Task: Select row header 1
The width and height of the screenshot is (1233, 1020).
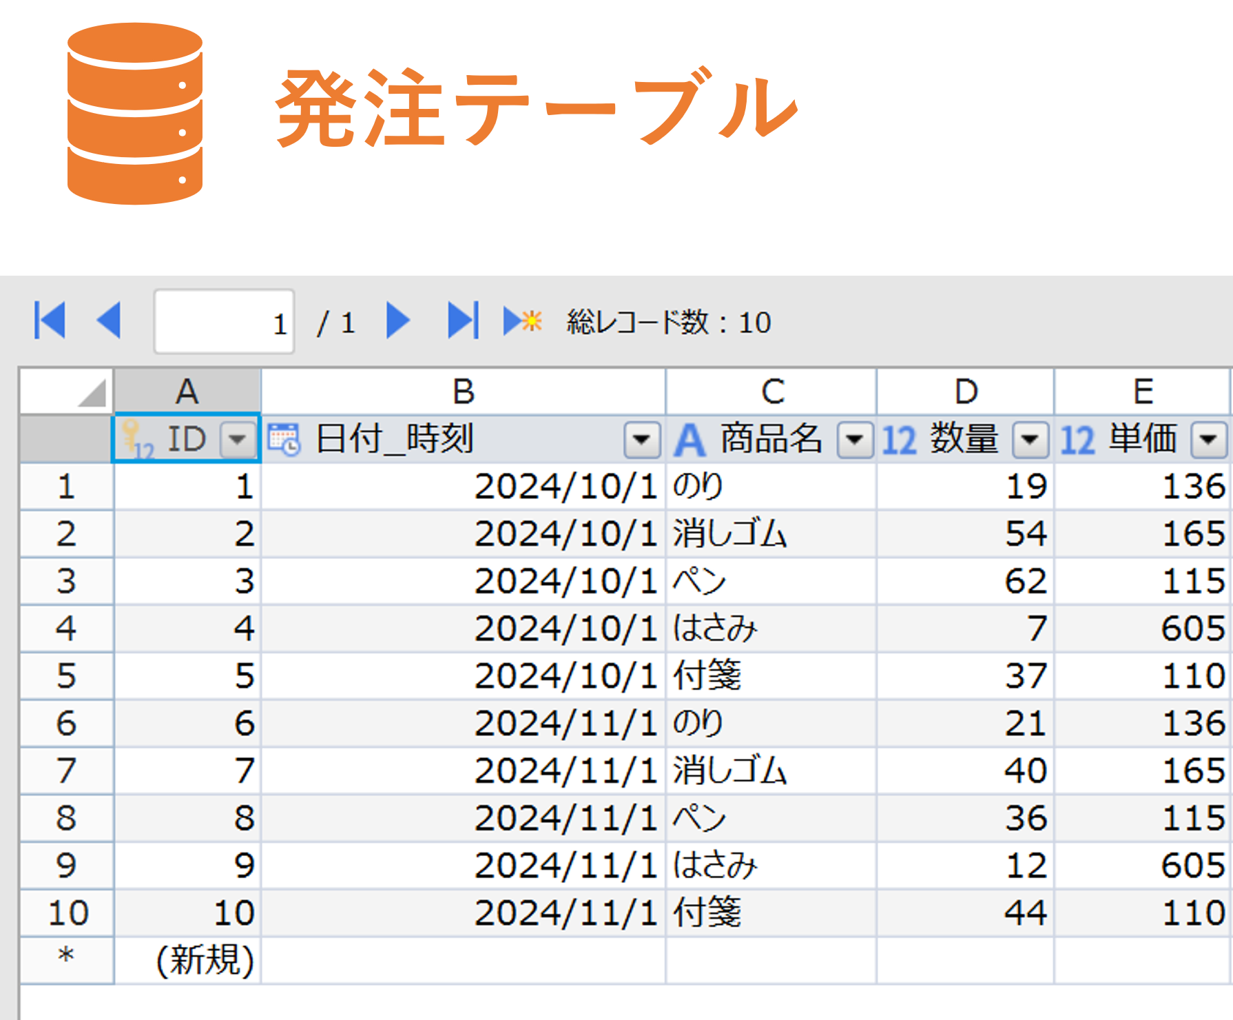Action: (66, 487)
